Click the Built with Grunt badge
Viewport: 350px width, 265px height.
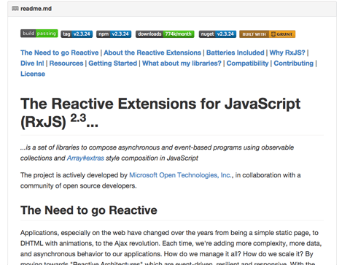click(268, 34)
